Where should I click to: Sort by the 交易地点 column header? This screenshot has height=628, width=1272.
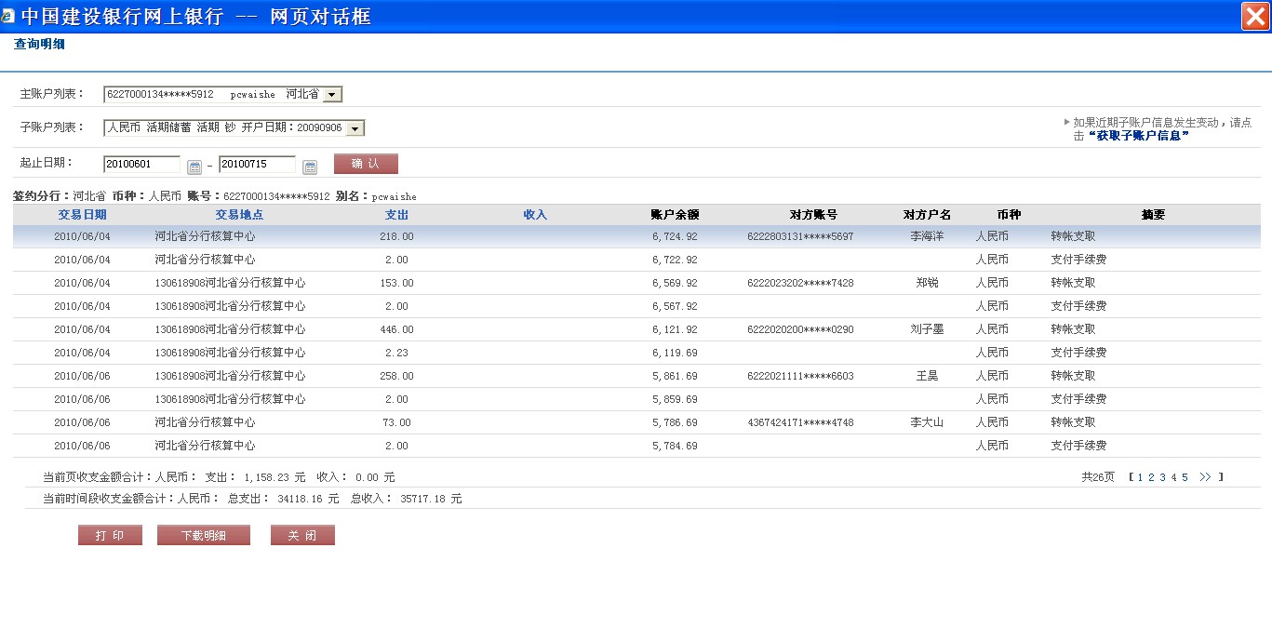239,215
